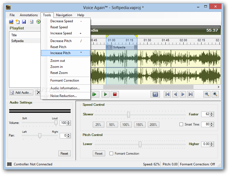
Task: Remove audio with the X button beside Add Audio
Action: click(x=38, y=93)
